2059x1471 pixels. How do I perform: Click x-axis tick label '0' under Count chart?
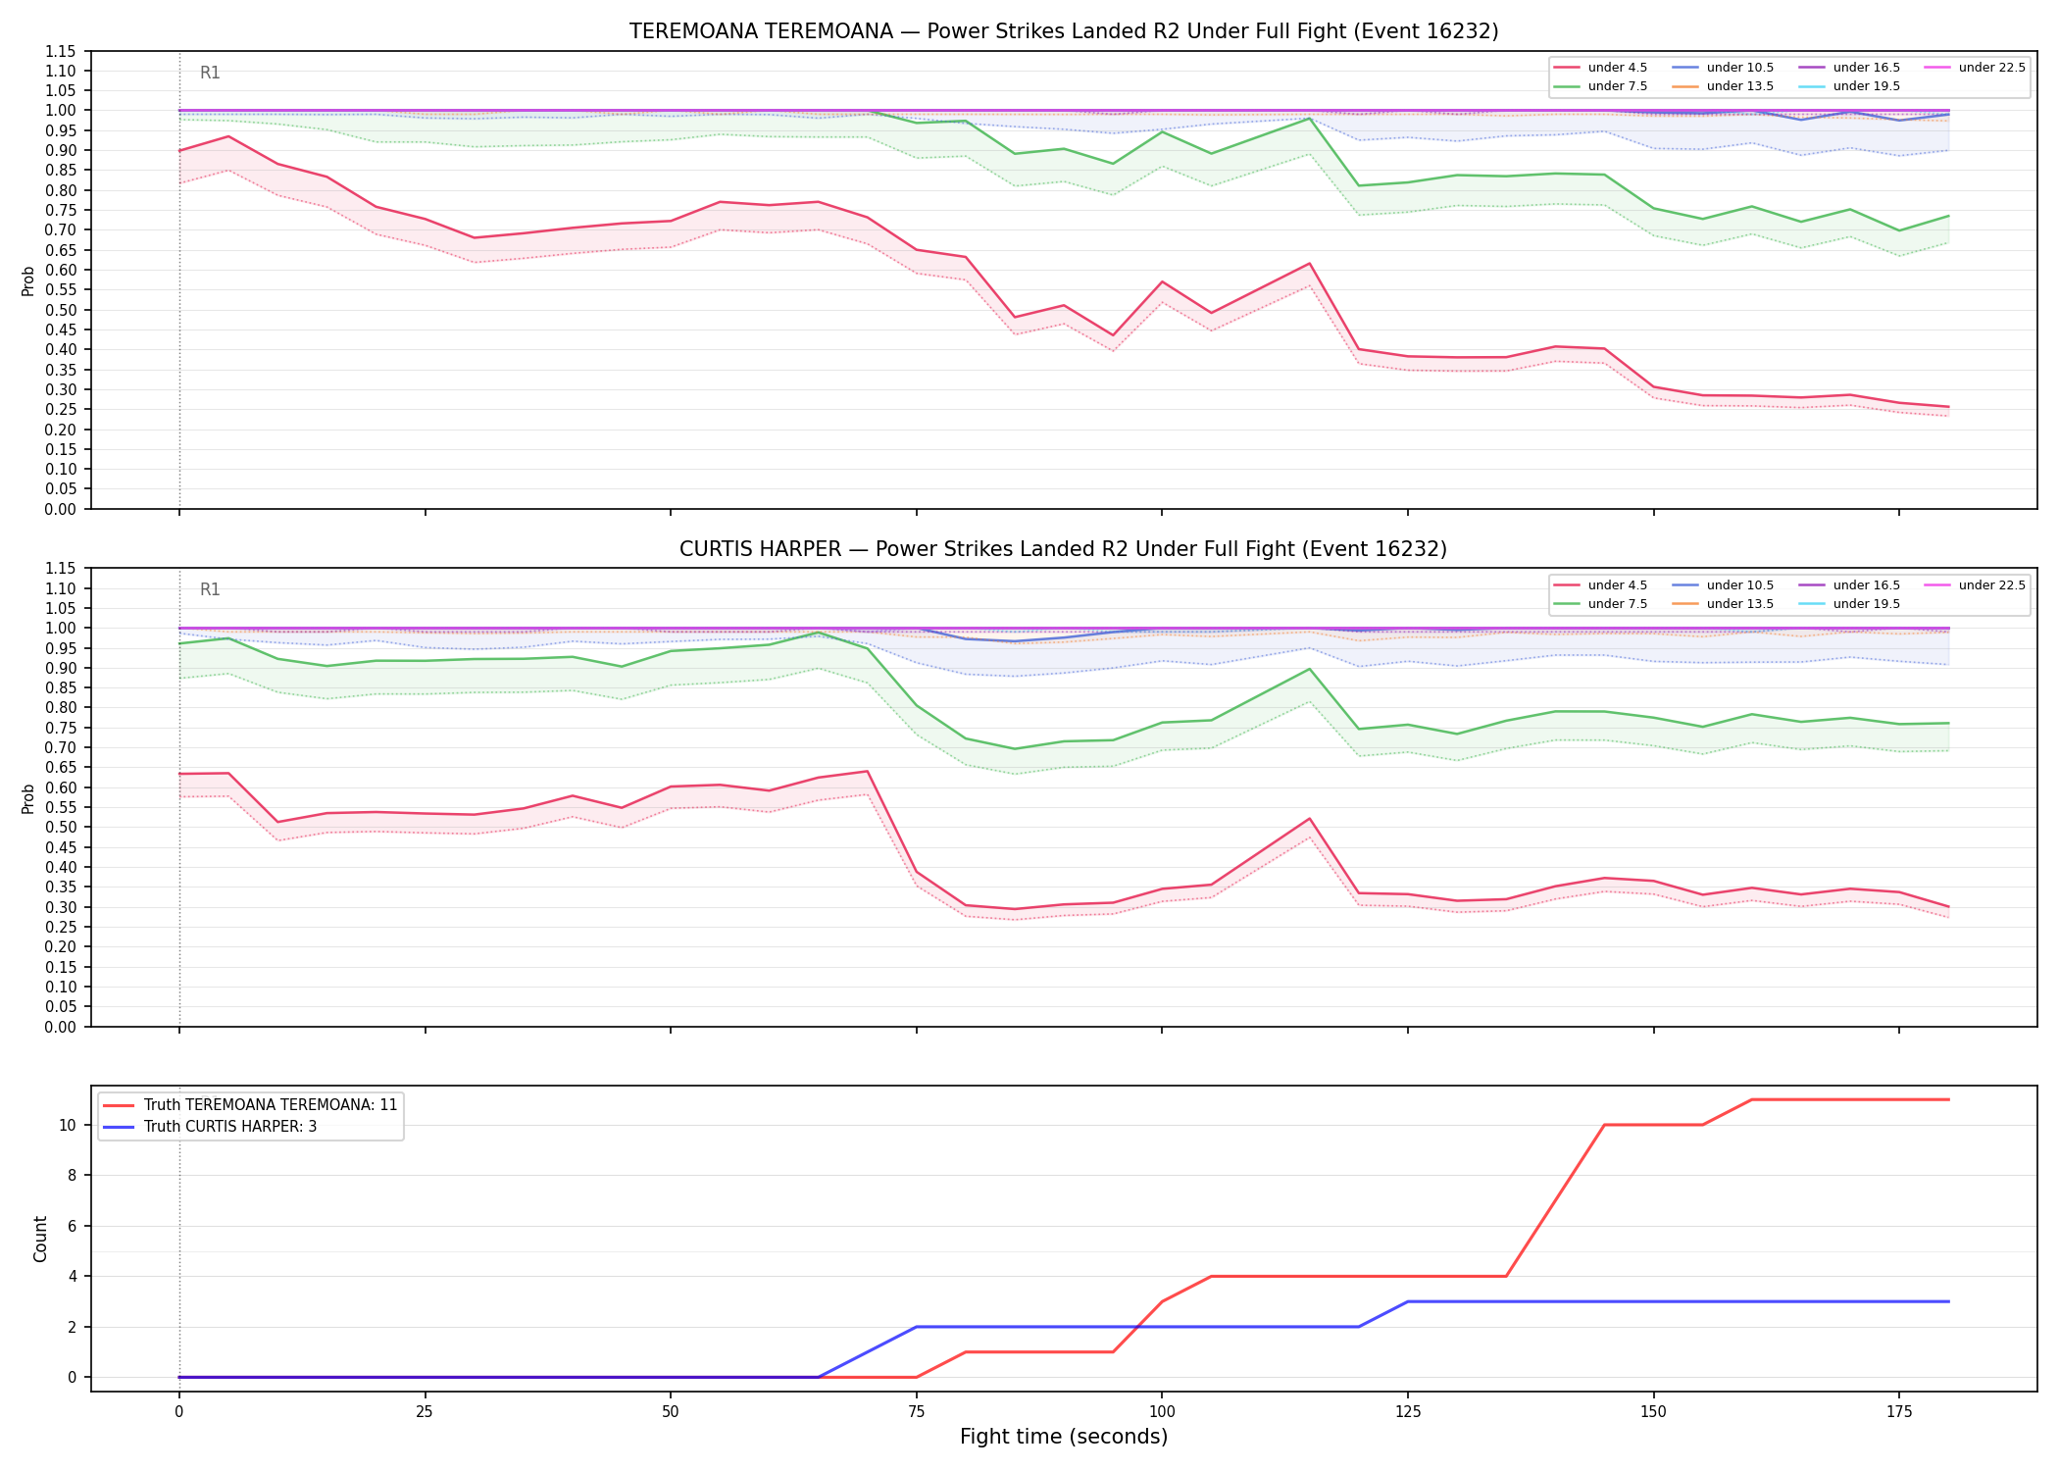pyautogui.click(x=179, y=1412)
